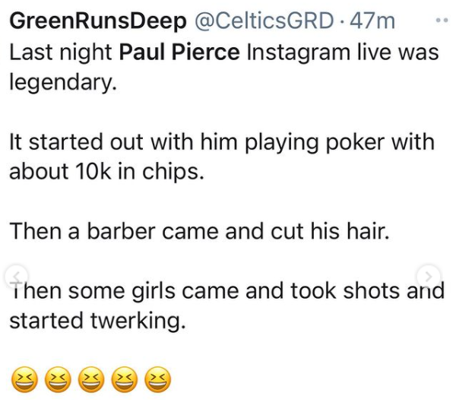Image resolution: width=456 pixels, height=412 pixels.
Task: Click the second laughing emoji
Action: pos(55,379)
